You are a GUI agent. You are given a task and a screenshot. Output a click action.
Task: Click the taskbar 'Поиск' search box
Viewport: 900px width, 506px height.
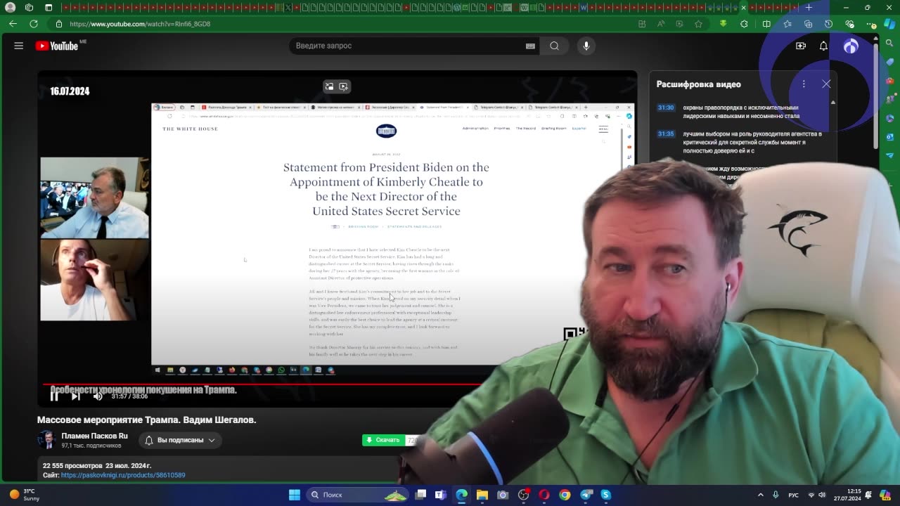[x=359, y=495]
